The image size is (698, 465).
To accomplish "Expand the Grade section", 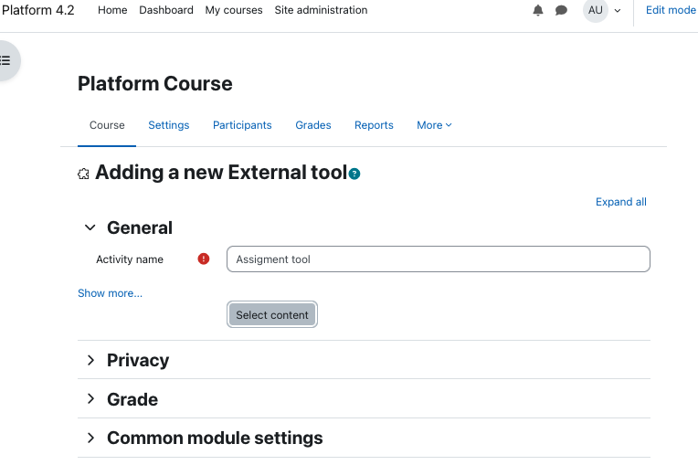I will (90, 399).
